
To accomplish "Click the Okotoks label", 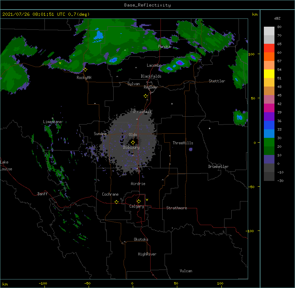I will click(141, 239).
